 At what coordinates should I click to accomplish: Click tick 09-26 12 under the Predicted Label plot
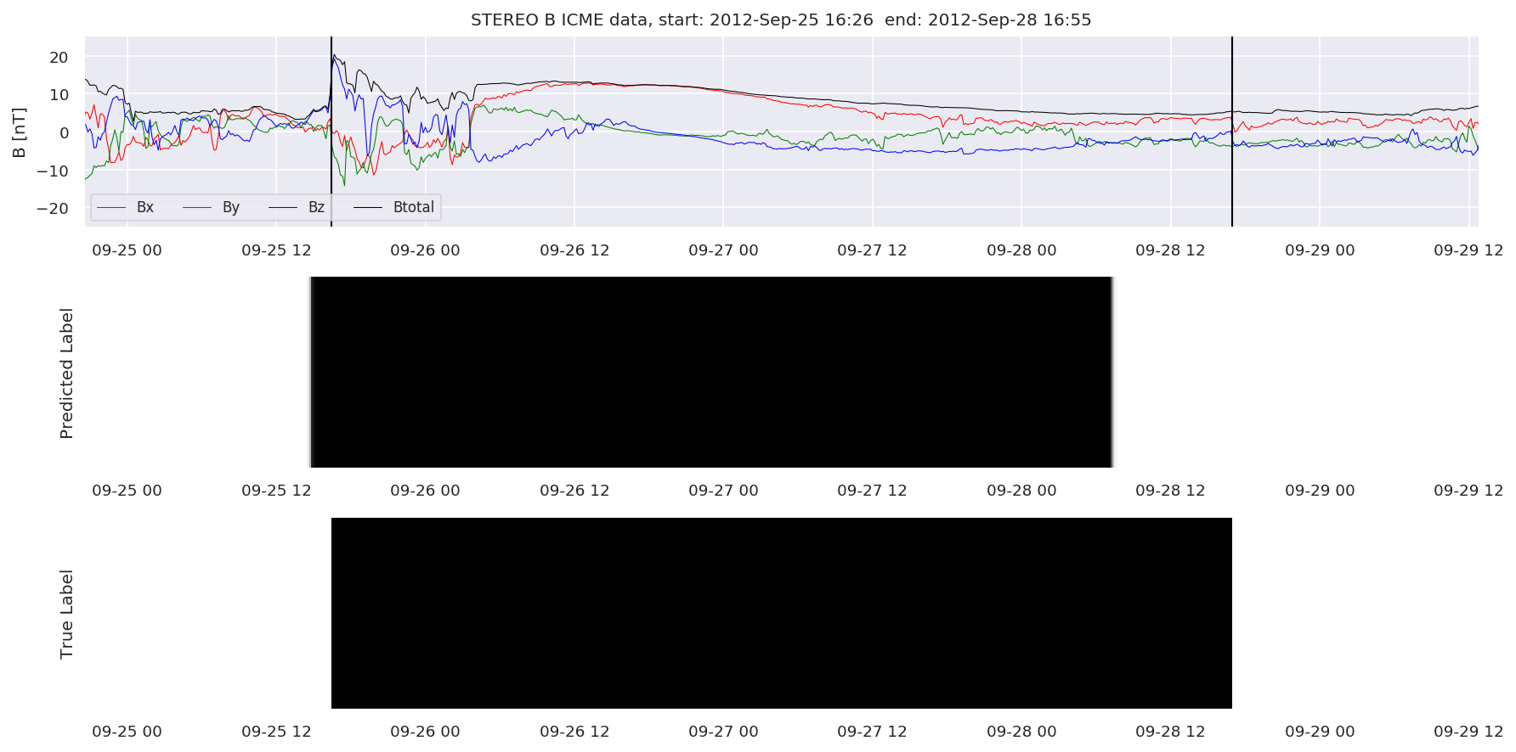coord(575,491)
